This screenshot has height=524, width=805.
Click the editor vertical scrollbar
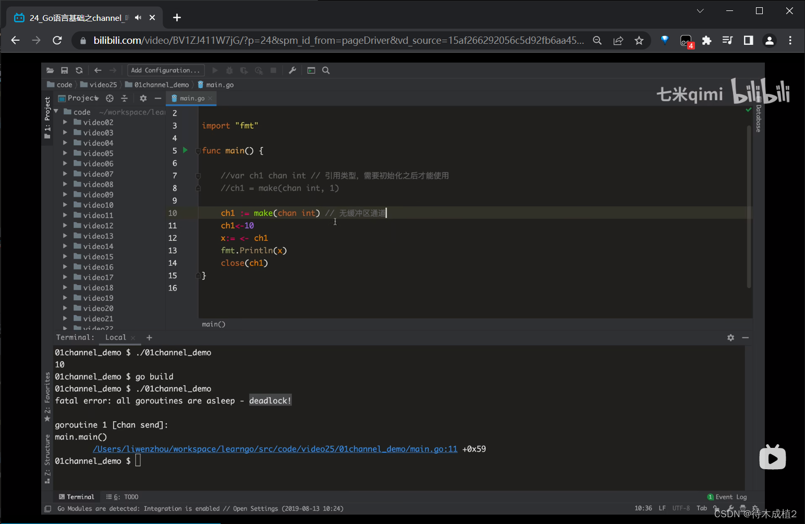[749, 206]
